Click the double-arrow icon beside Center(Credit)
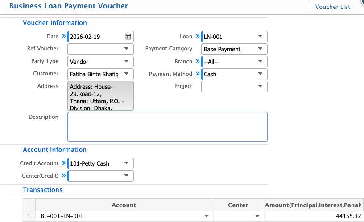The height and width of the screenshot is (222, 364). [x=63, y=176]
